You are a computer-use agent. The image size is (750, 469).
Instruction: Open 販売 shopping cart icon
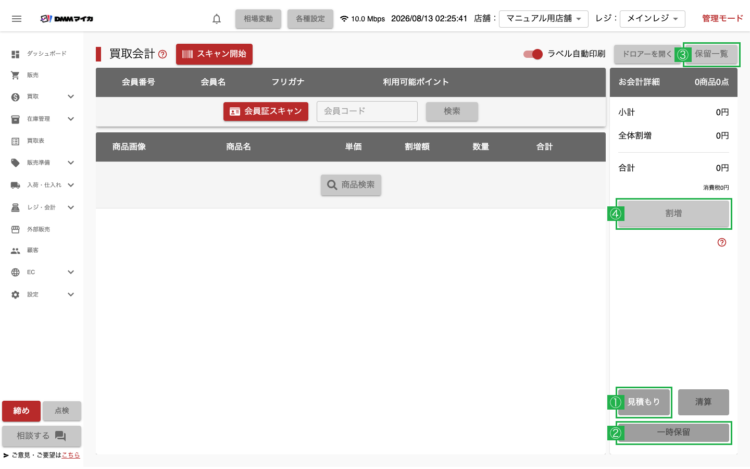point(16,75)
